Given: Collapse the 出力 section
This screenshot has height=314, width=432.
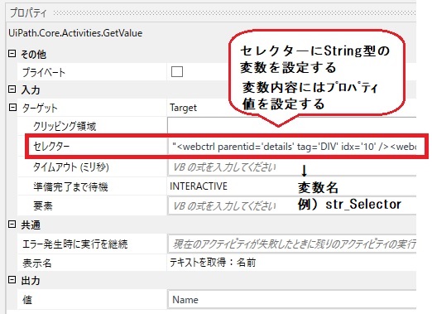Looking at the screenshot, I should (x=12, y=280).
